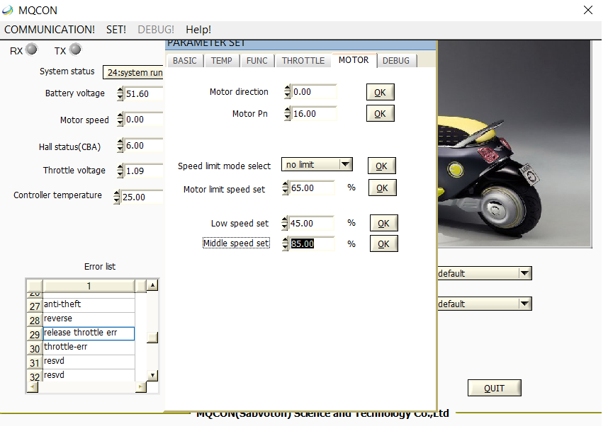The height and width of the screenshot is (431, 608).
Task: Switch to the BASIC tab
Action: 185,61
